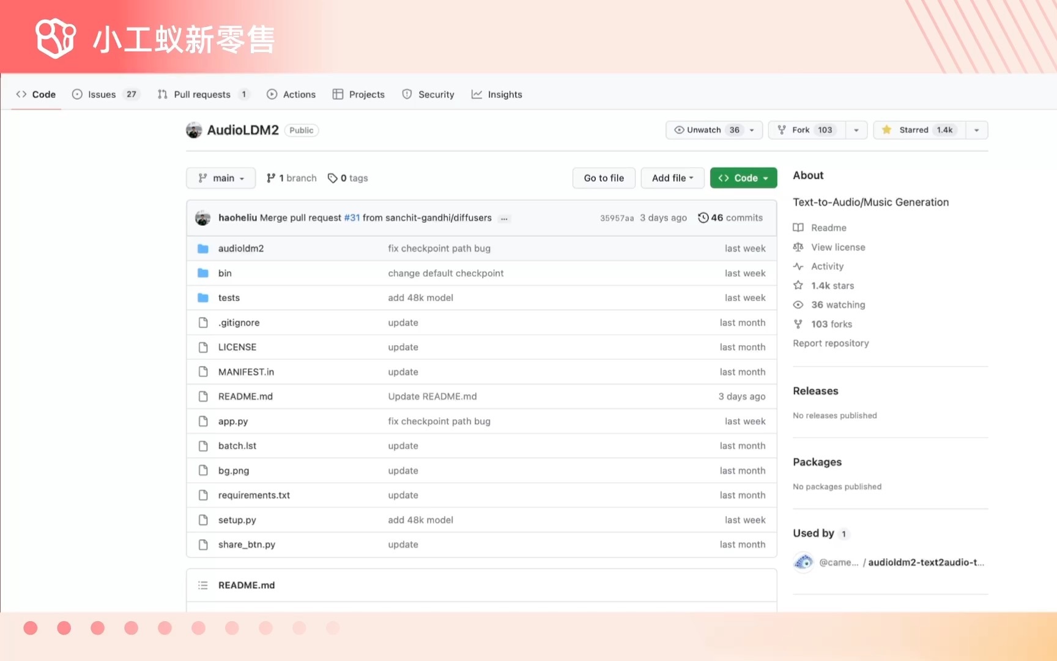Switch to the Code tab
Screen dimensions: 1057x661
36,94
